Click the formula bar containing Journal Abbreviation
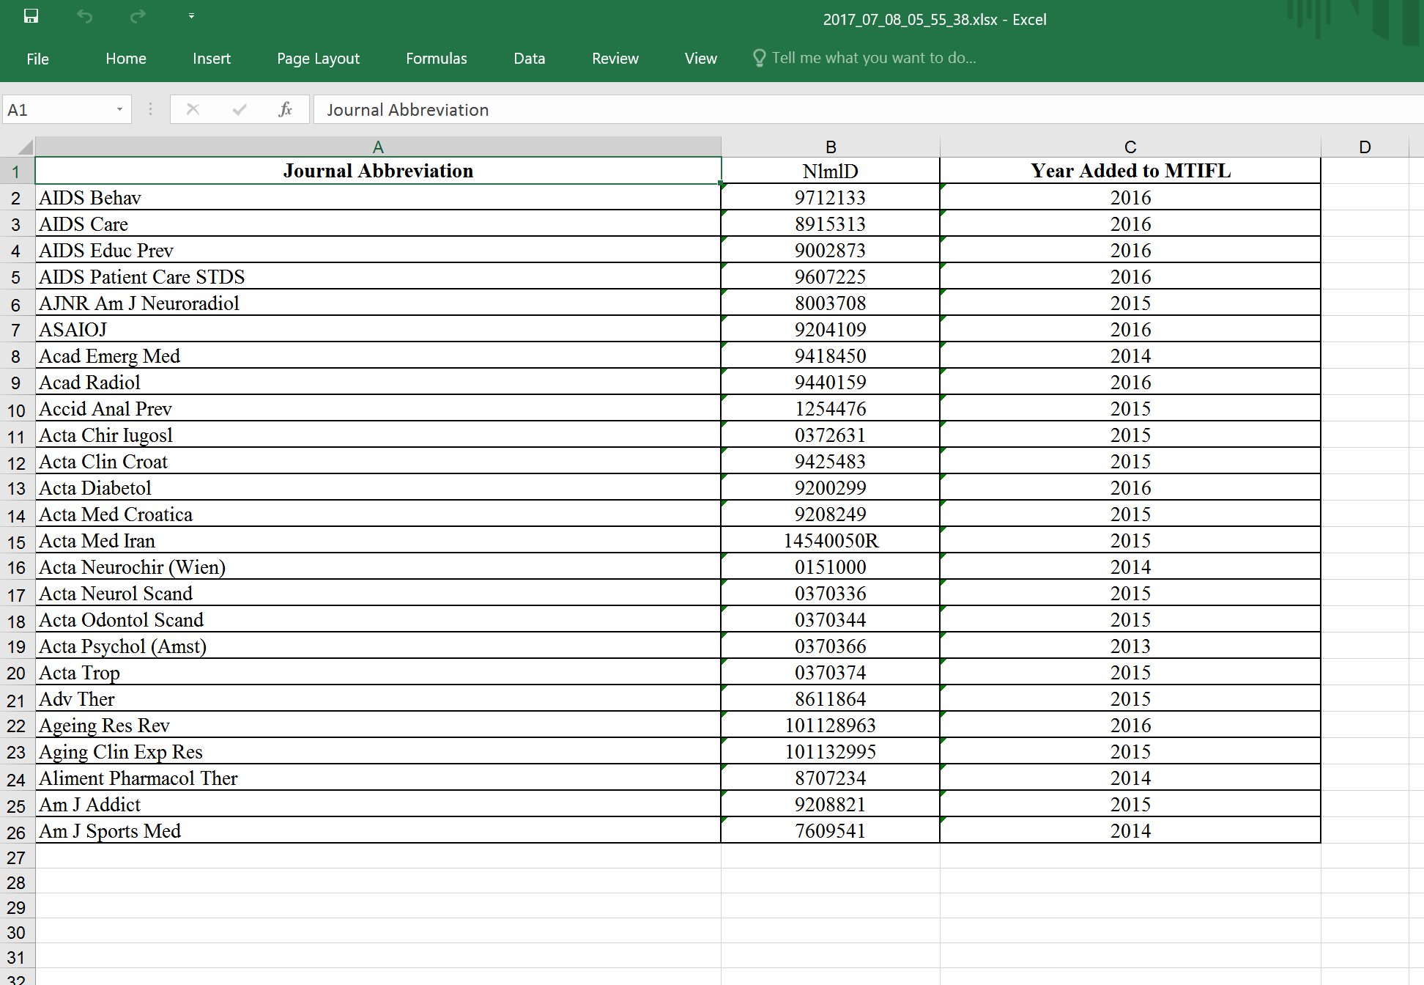1424x985 pixels. 869,110
